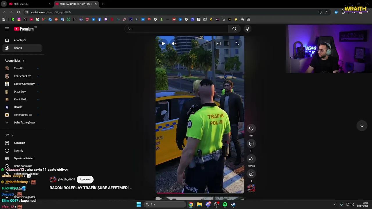The height and width of the screenshot is (209, 372).
Task: Open the Instagram bookmark
Action: 19,19
